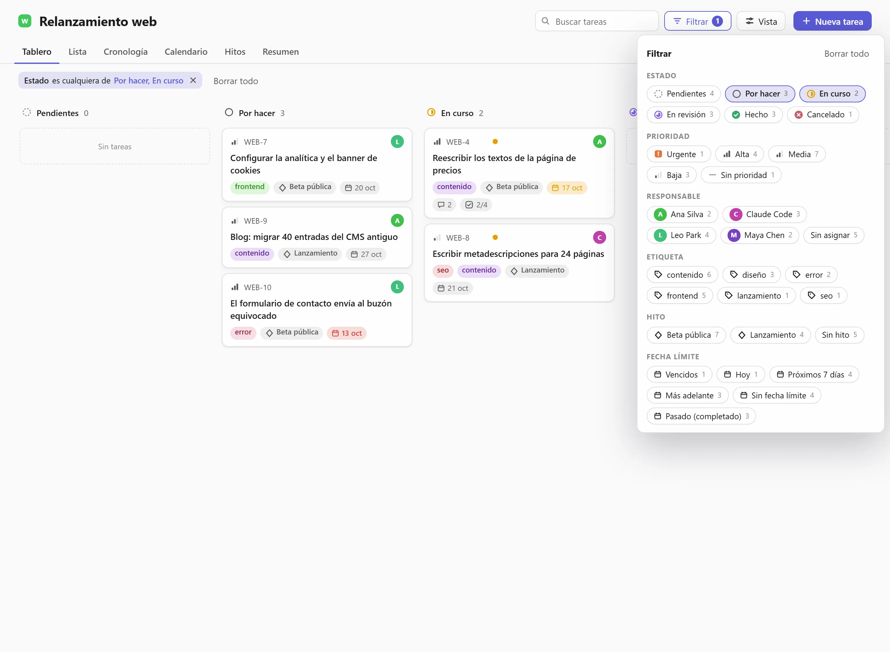Deselect the Por hacer status filter
890x652 pixels.
[x=760, y=94]
